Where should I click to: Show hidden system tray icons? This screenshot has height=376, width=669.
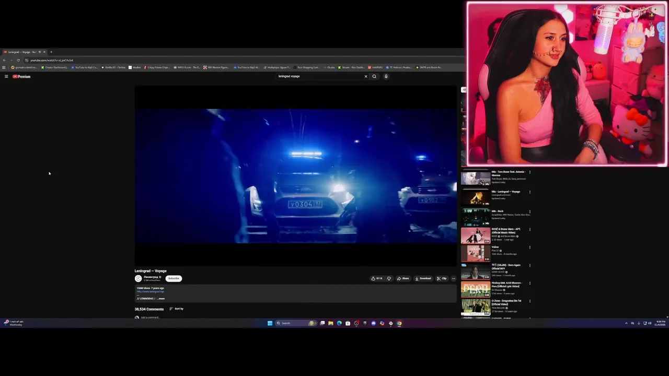[626, 323]
